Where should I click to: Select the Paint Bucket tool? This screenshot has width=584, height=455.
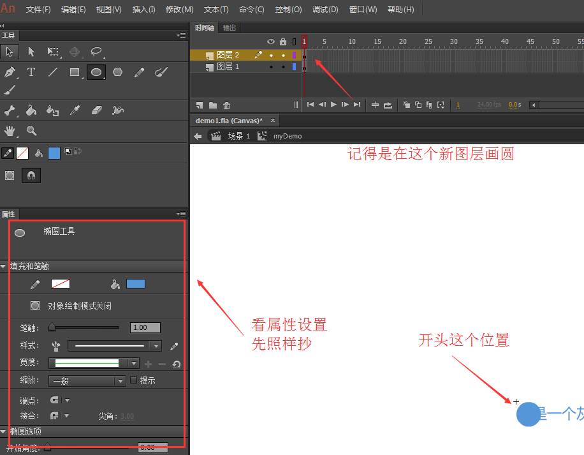(31, 110)
